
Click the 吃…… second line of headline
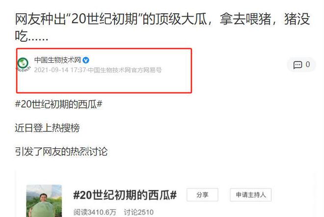31,36
